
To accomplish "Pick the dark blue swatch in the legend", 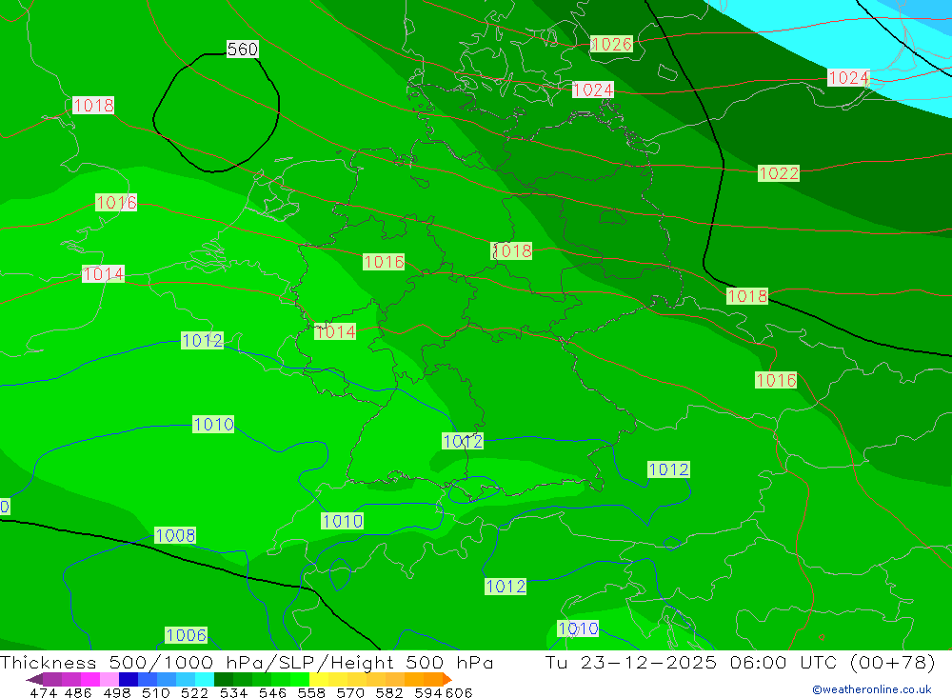I will [129, 679].
